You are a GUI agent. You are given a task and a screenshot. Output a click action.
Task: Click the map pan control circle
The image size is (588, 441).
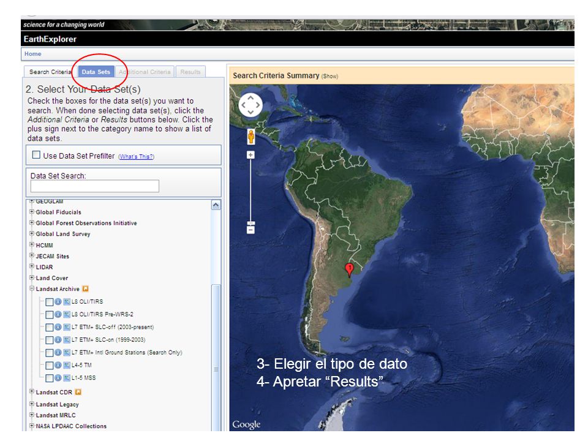tap(251, 105)
